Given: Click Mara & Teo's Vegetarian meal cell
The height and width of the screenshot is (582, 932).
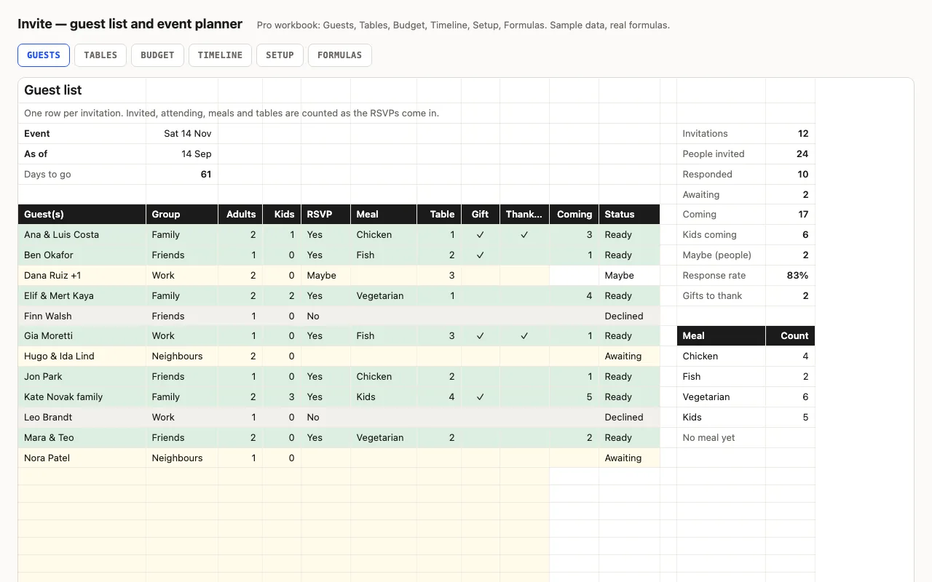Looking at the screenshot, I should click(x=384, y=438).
